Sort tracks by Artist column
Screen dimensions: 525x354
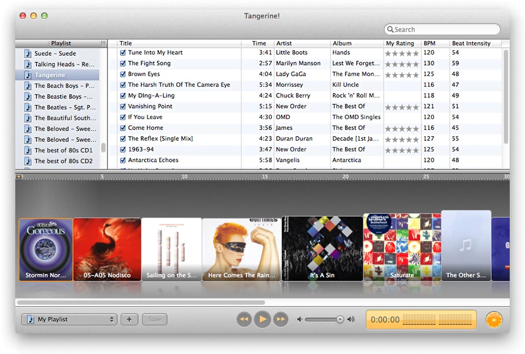302,43
